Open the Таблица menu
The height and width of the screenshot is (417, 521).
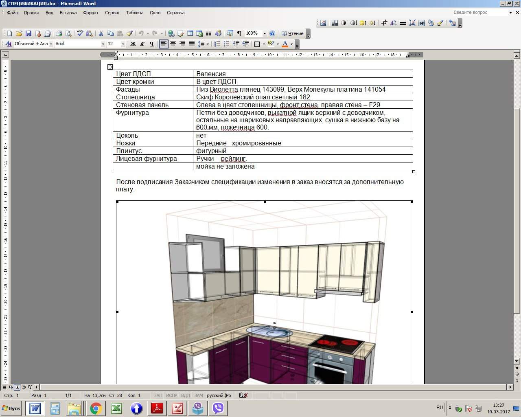click(x=134, y=13)
